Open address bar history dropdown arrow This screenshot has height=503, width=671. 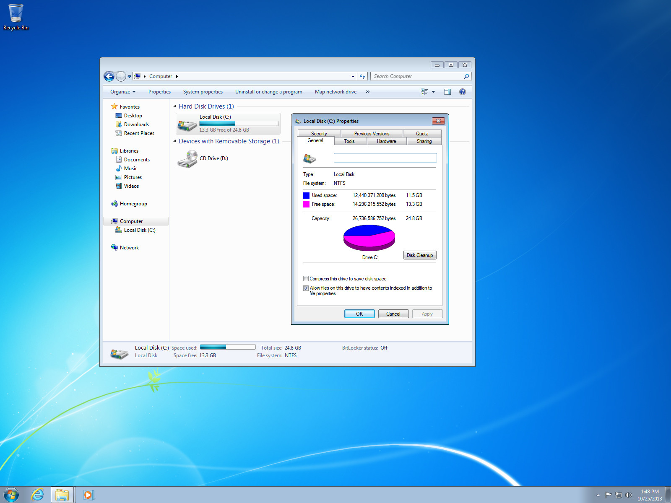point(353,76)
